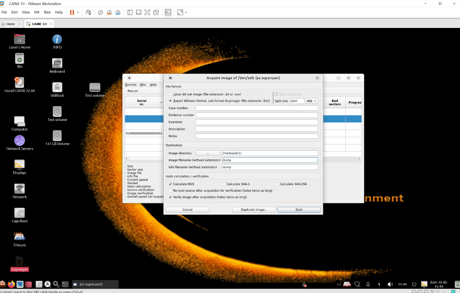The image size is (460, 293).
Task: Open Misc menu in Guymager window
Action: [x=143, y=85]
